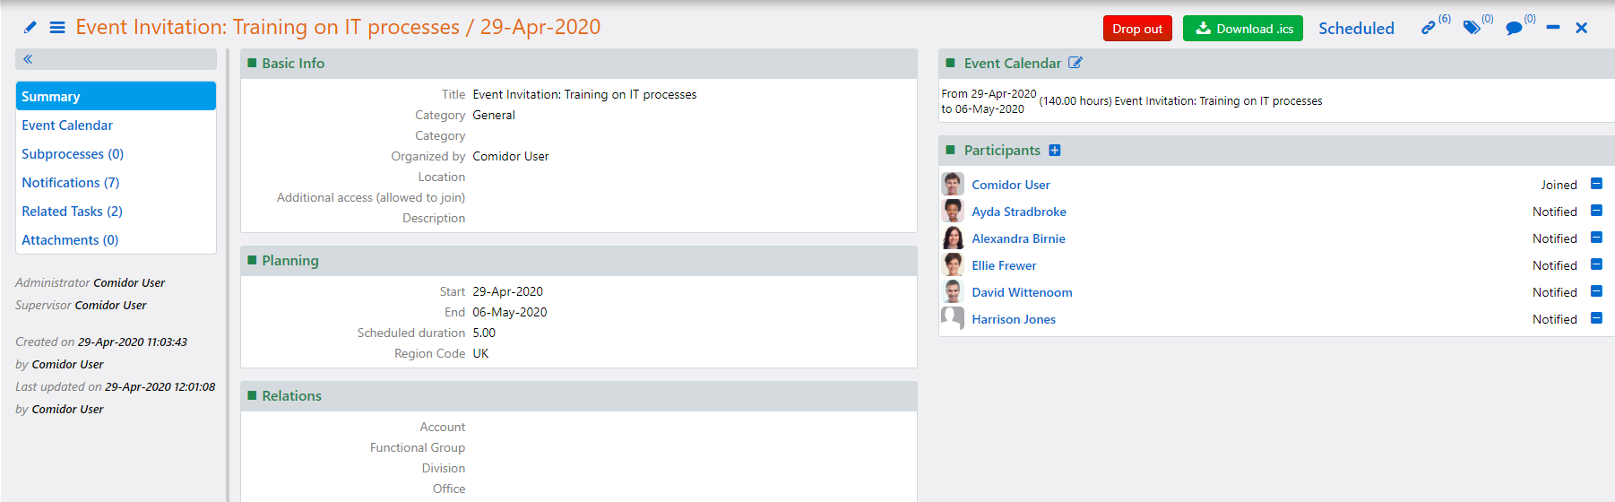Remove Ayda Stradbroke with minus icon
The height and width of the screenshot is (502, 1615).
pyautogui.click(x=1596, y=211)
